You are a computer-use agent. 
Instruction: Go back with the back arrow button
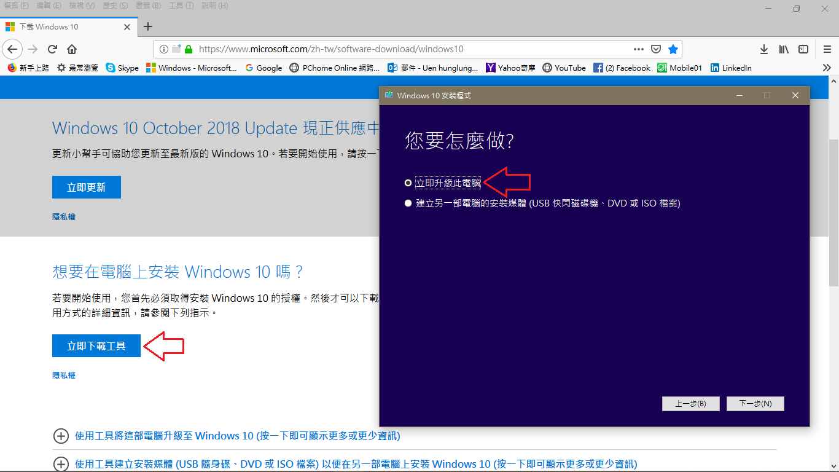pos(13,49)
